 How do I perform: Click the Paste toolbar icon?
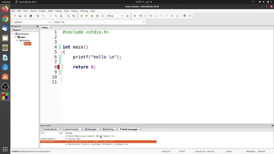pos(61,16)
